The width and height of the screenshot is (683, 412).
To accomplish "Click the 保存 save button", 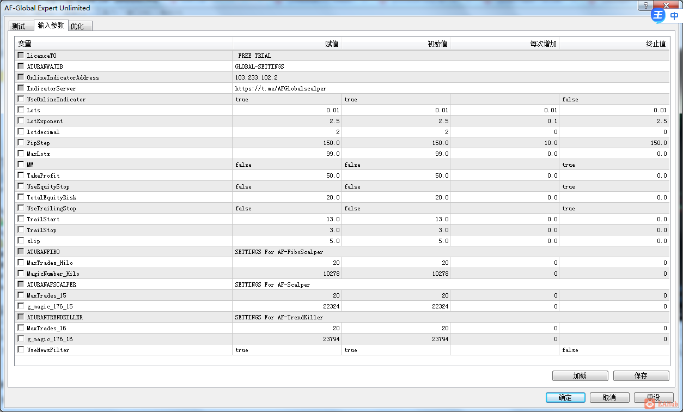I will [x=641, y=376].
